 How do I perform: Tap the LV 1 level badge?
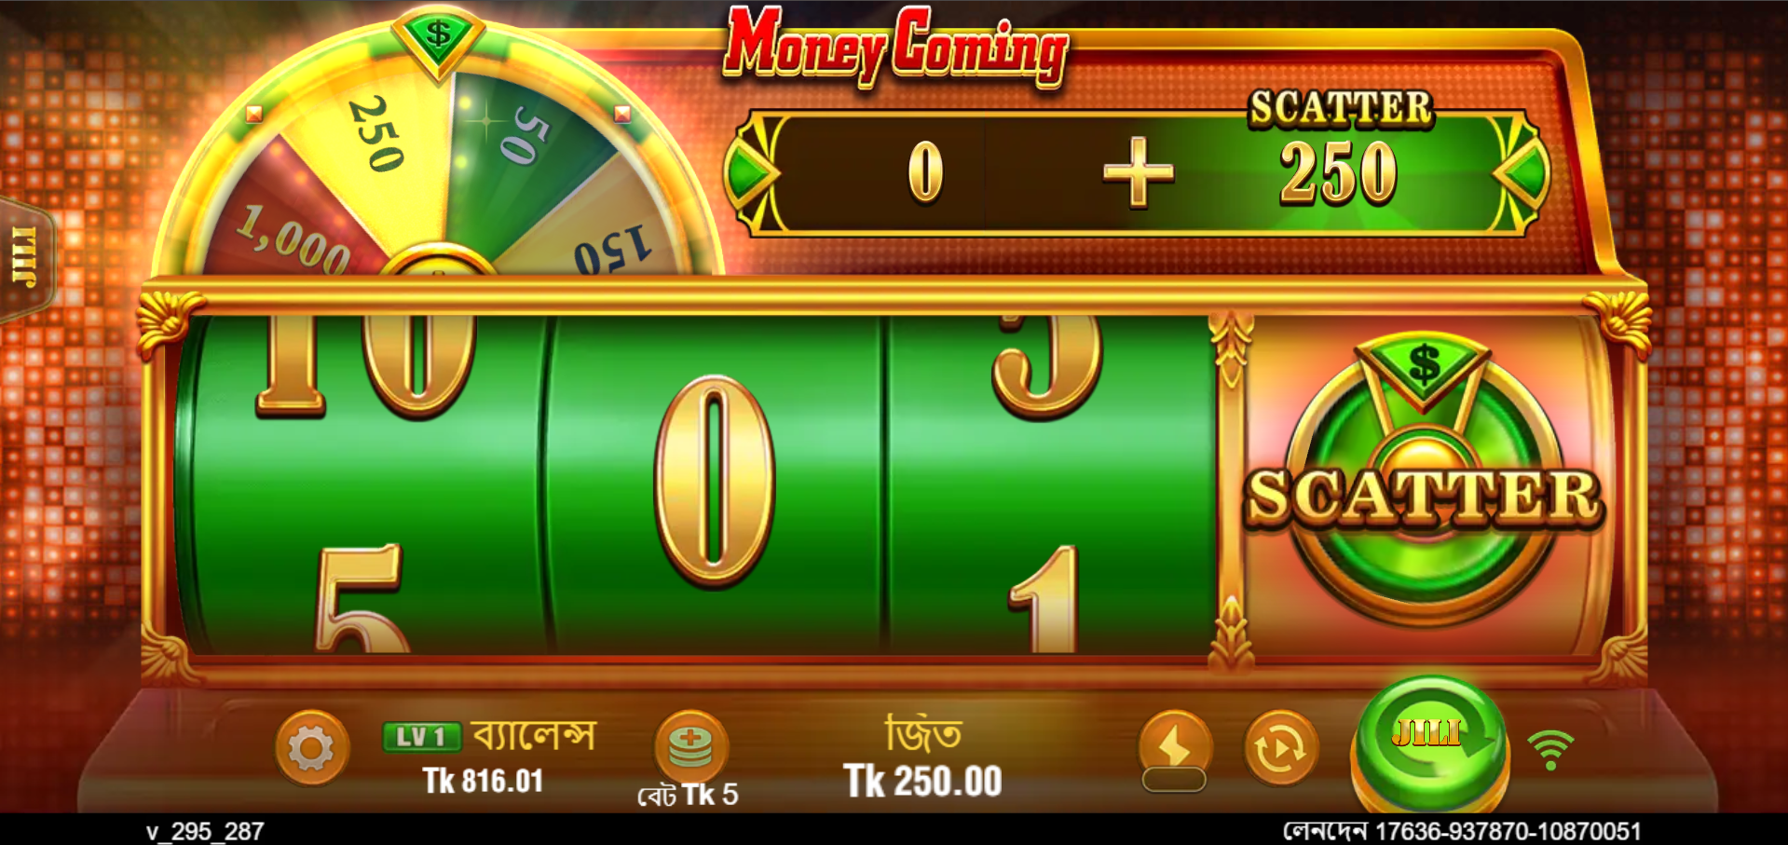[x=422, y=737]
